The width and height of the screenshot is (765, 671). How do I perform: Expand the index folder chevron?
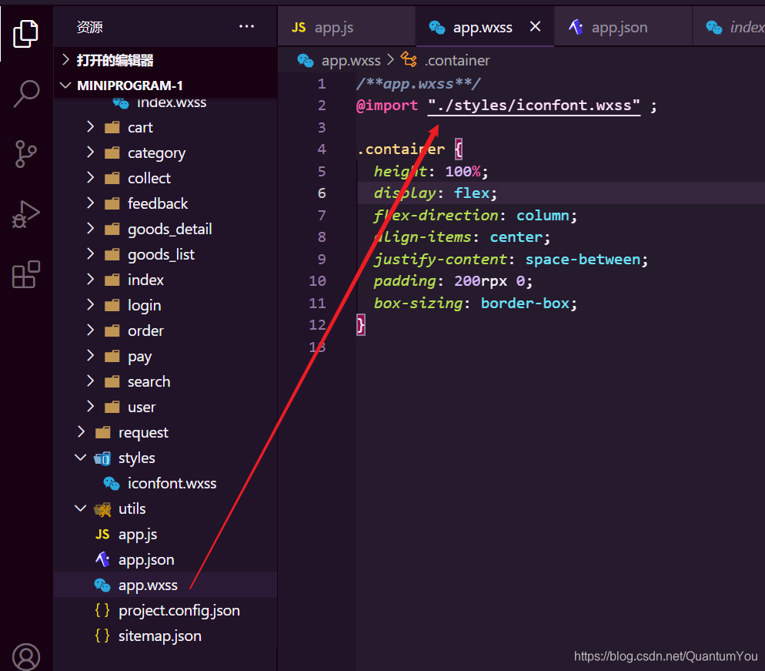pos(90,280)
